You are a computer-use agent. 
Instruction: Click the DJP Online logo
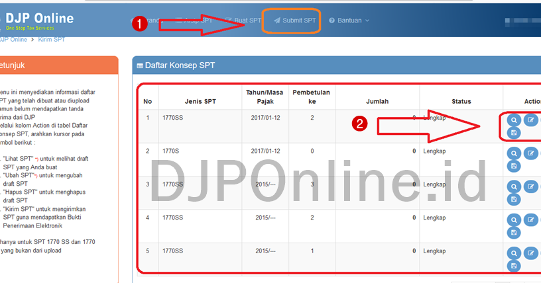[x=39, y=20]
